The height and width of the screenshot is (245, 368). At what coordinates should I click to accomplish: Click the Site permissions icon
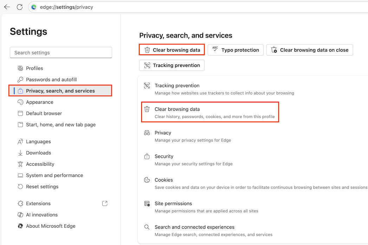pyautogui.click(x=147, y=203)
